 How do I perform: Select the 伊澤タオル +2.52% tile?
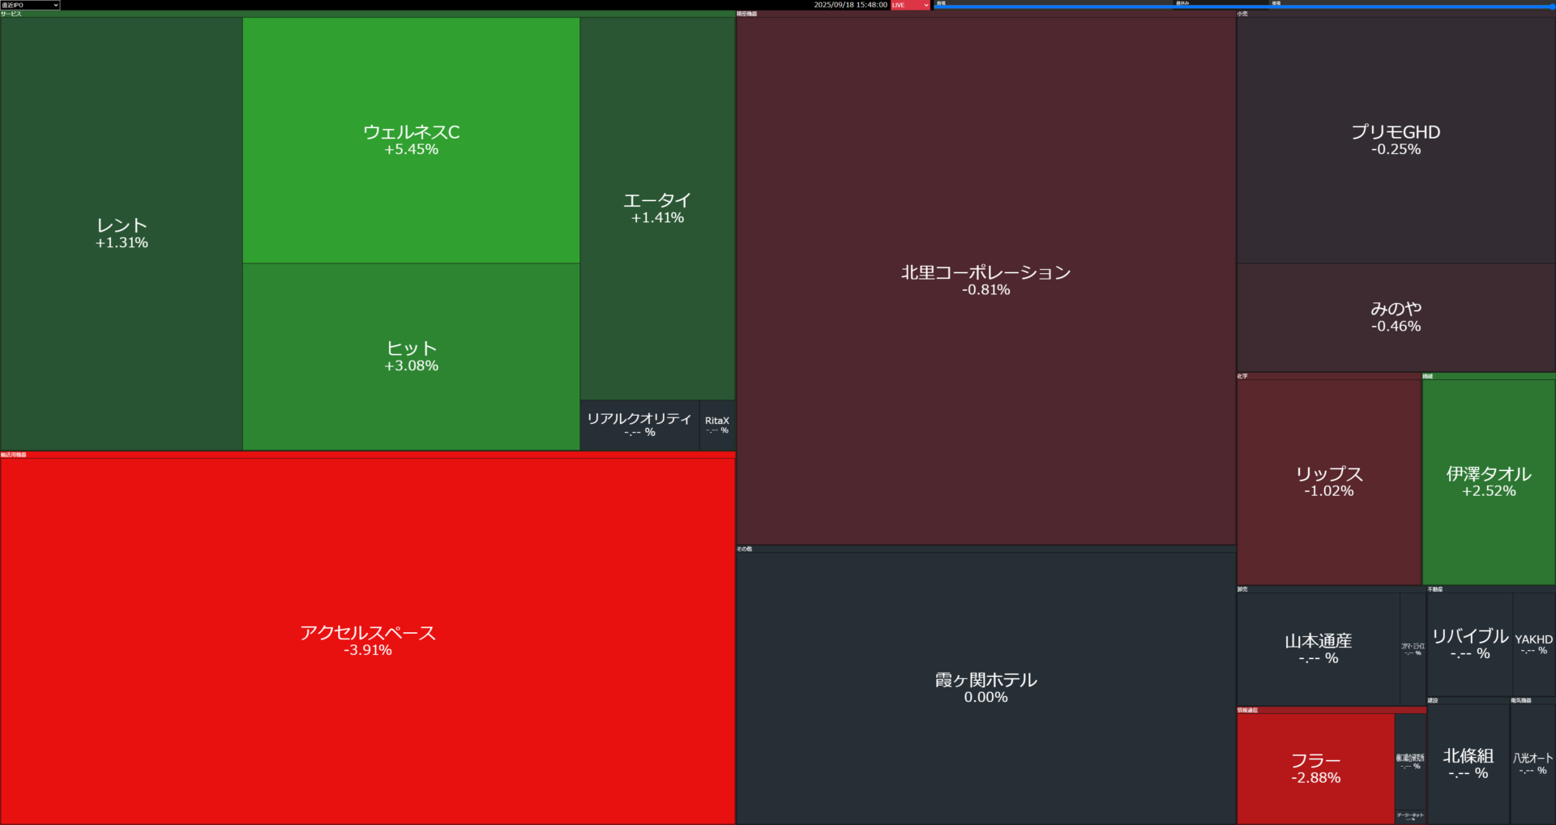(x=1489, y=481)
